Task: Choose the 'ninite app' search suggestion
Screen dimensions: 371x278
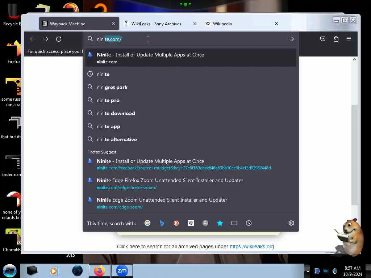Action: [x=191, y=126]
